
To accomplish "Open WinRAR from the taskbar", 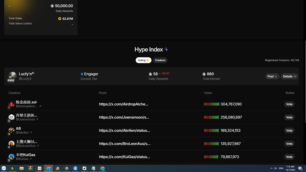I will tap(31, 168).
